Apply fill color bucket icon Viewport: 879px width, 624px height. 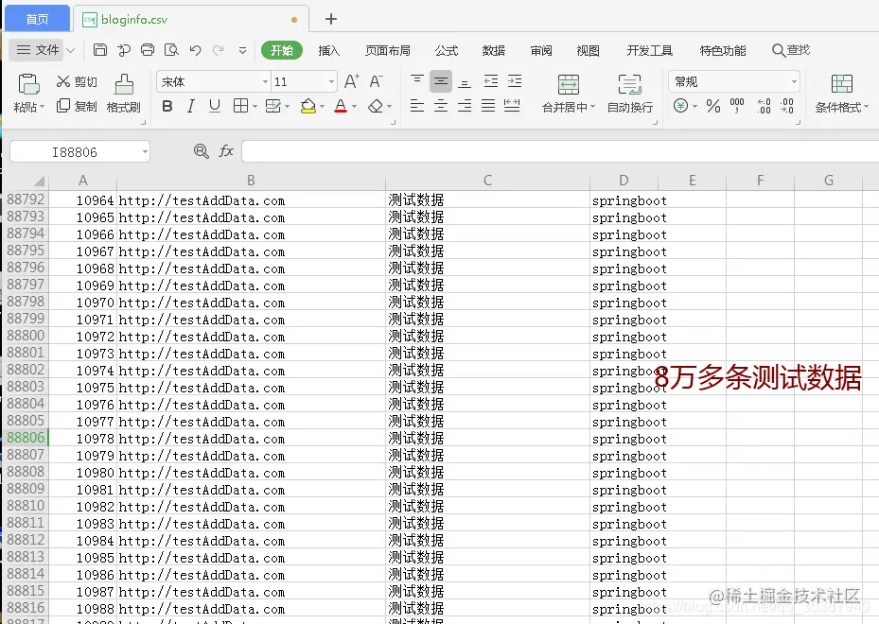click(308, 106)
